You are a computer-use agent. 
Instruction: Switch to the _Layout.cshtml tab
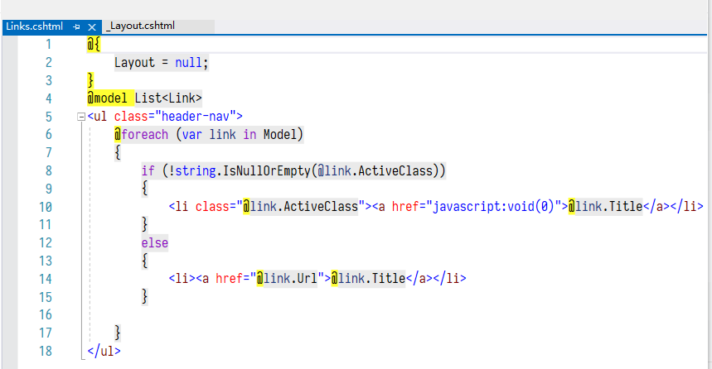(x=140, y=26)
